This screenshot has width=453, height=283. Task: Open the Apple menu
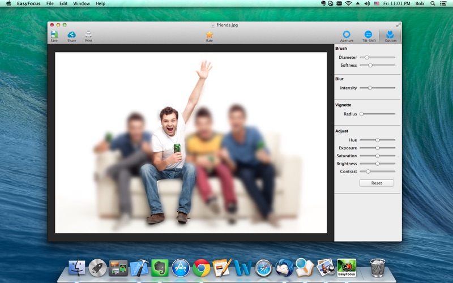8,3
